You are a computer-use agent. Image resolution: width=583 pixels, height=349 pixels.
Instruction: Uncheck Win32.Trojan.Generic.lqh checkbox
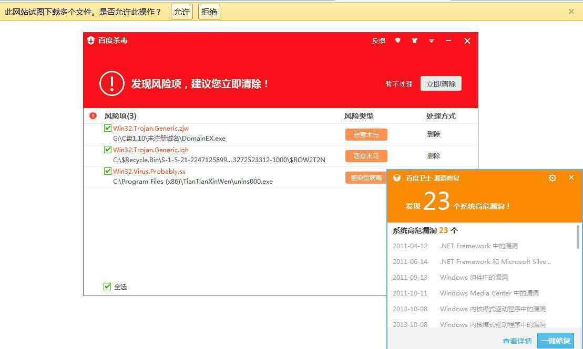108,150
